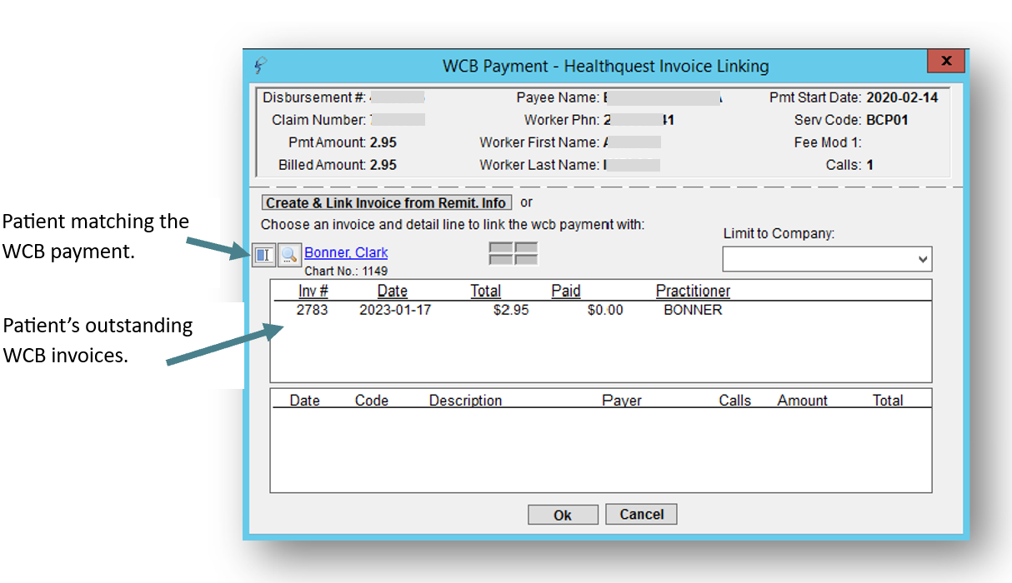Screen dimensions: 1012x583
Task: Sort invoices by Inv # column header
Action: coord(313,291)
